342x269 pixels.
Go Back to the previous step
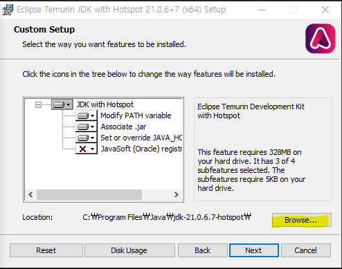203,250
